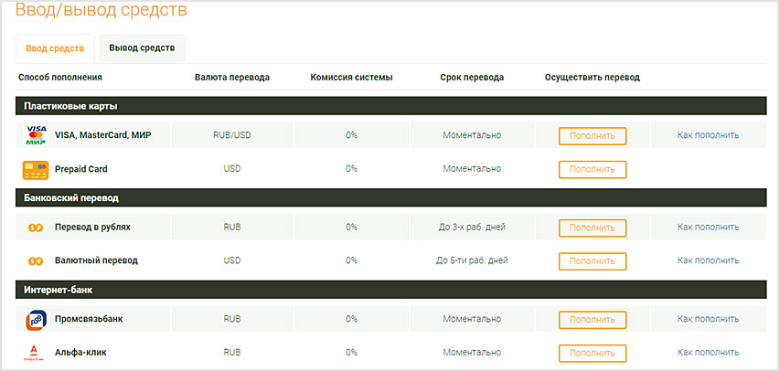Open the Вывод средств tab
The height and width of the screenshot is (371, 779).
[142, 48]
